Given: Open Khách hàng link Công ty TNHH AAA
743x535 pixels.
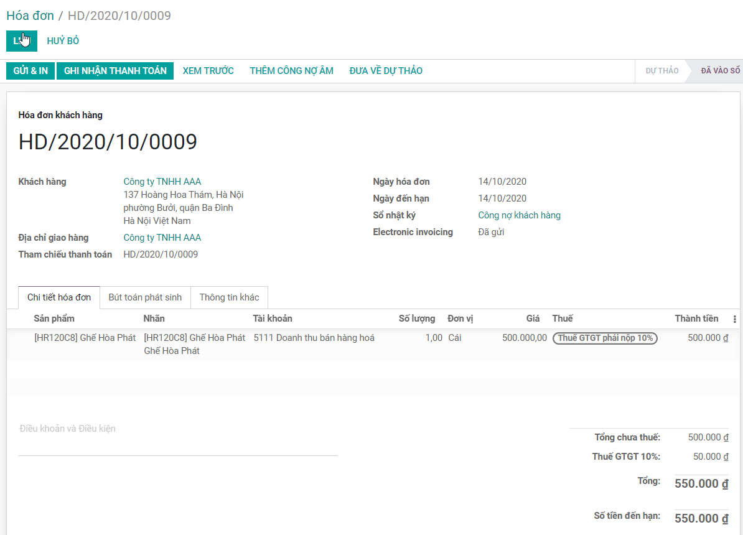Looking at the screenshot, I should coord(162,182).
